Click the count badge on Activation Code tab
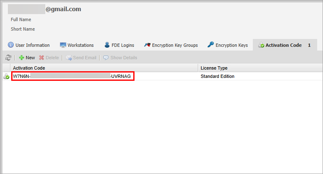Viewport: 323px width, 174px height. point(309,45)
